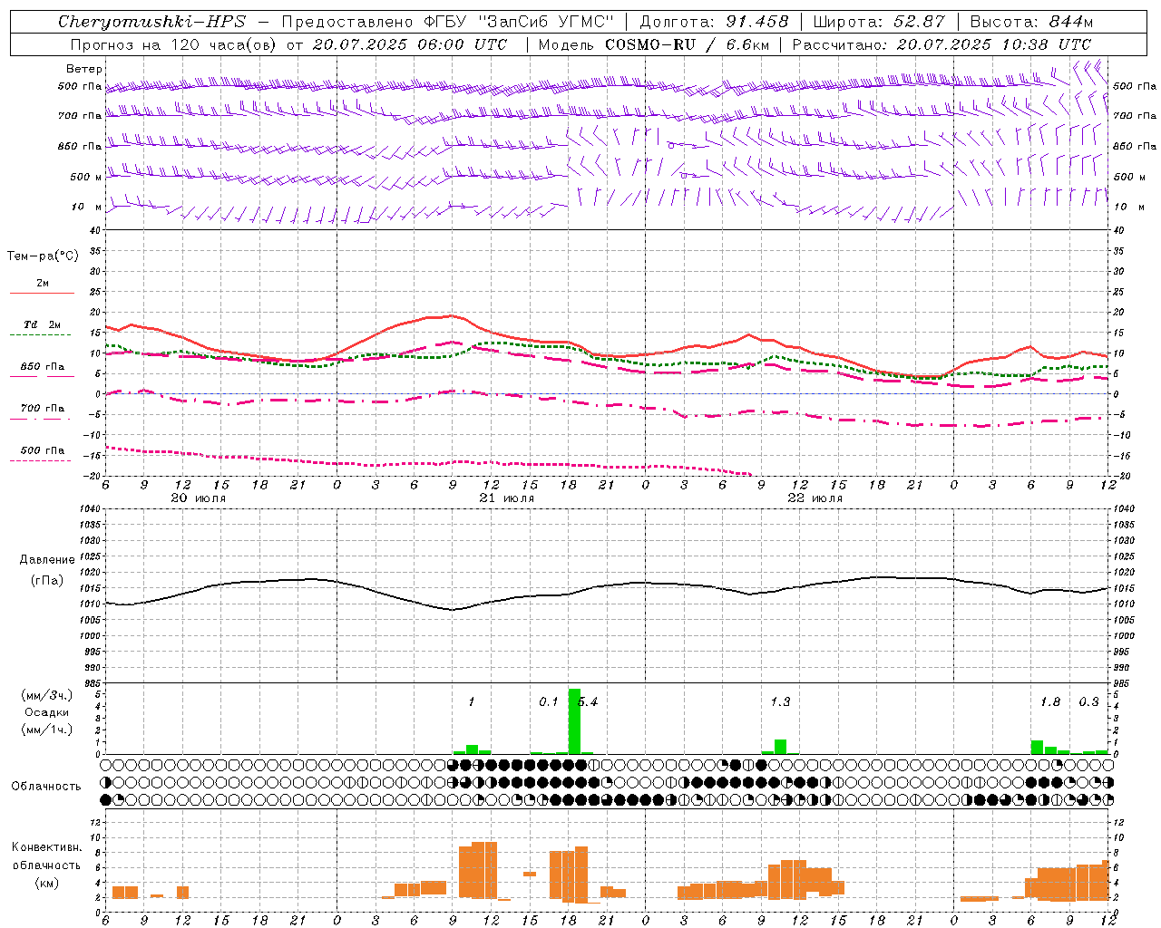Click the computed time 20.07.2025 10:38 UTC

[993, 44]
